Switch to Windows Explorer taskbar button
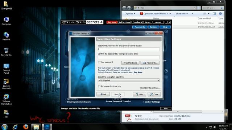The width and height of the screenshot is (232, 130). pos(36,127)
